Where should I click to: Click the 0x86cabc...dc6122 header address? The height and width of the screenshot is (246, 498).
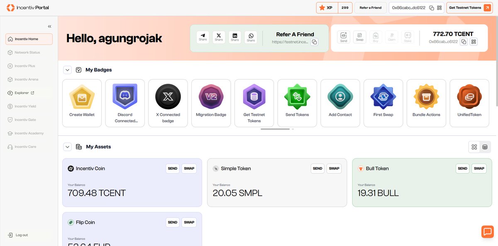(410, 8)
